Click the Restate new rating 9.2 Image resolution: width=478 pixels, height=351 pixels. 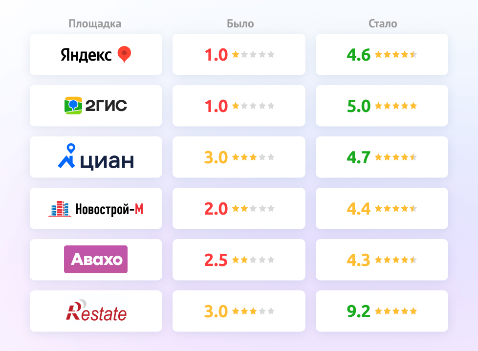point(359,311)
